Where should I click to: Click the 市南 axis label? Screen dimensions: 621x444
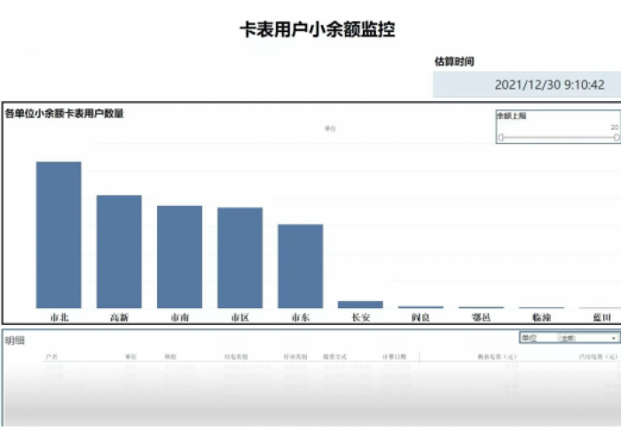coord(180,317)
